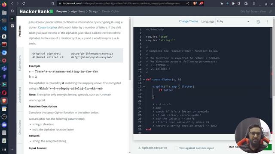Viewport: 275px width, 154px height.
Task: Click the 'end' keyword on line 29
Action: pos(148,129)
